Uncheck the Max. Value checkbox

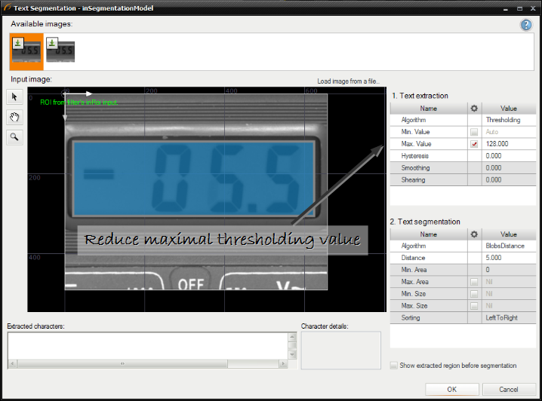(473, 144)
